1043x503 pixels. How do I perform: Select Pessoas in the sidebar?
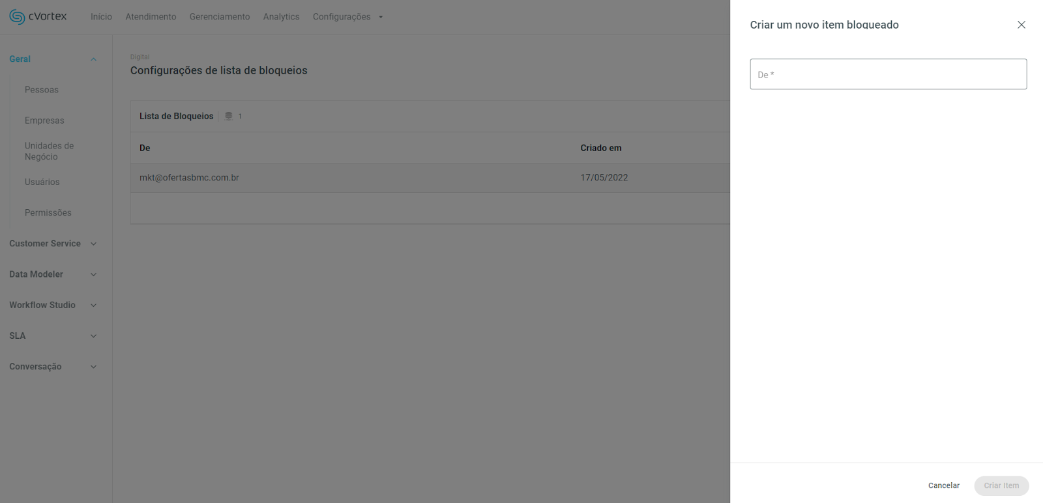point(42,90)
